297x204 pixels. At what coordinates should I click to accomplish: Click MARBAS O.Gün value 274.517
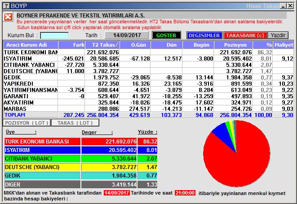pos(139,109)
